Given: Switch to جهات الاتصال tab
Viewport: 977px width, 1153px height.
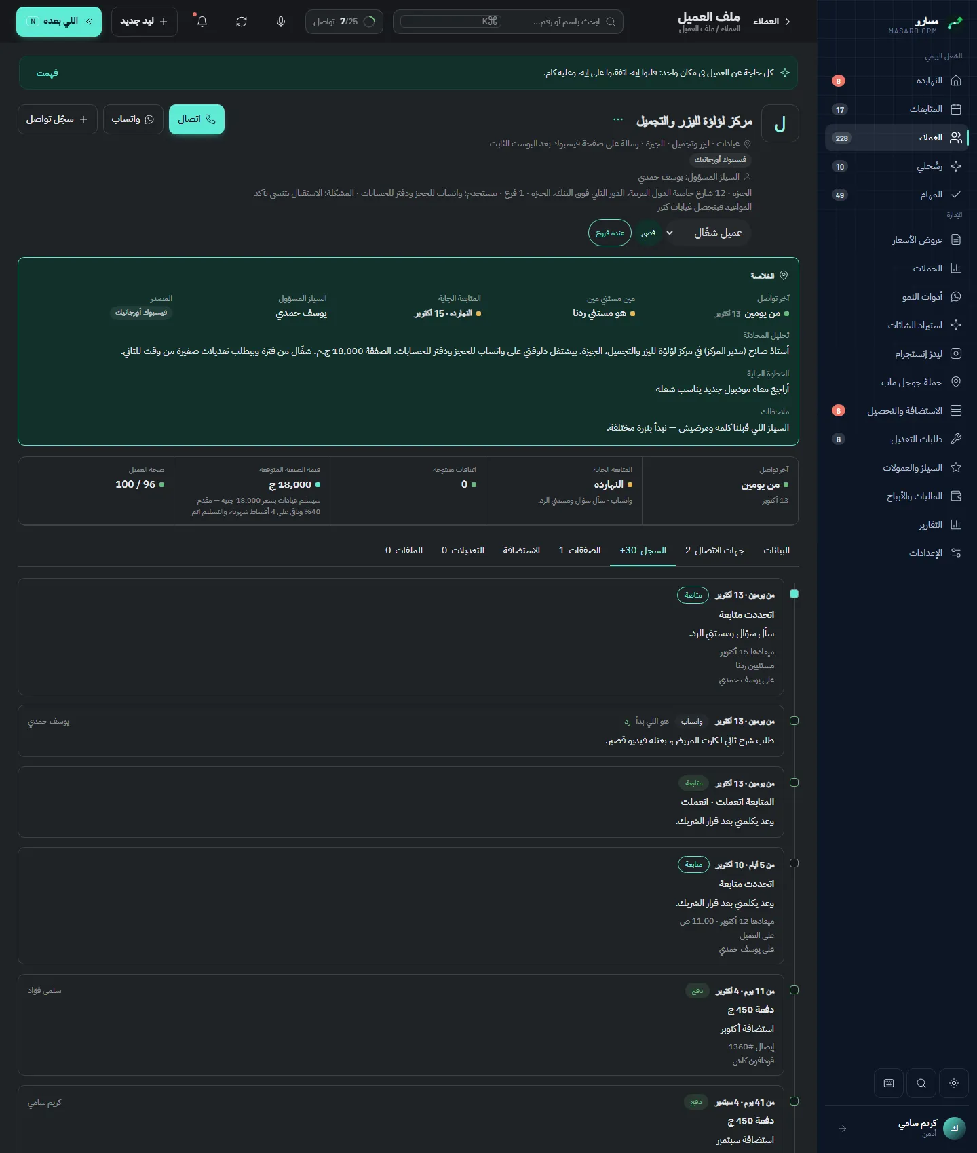Looking at the screenshot, I should pyautogui.click(x=715, y=550).
